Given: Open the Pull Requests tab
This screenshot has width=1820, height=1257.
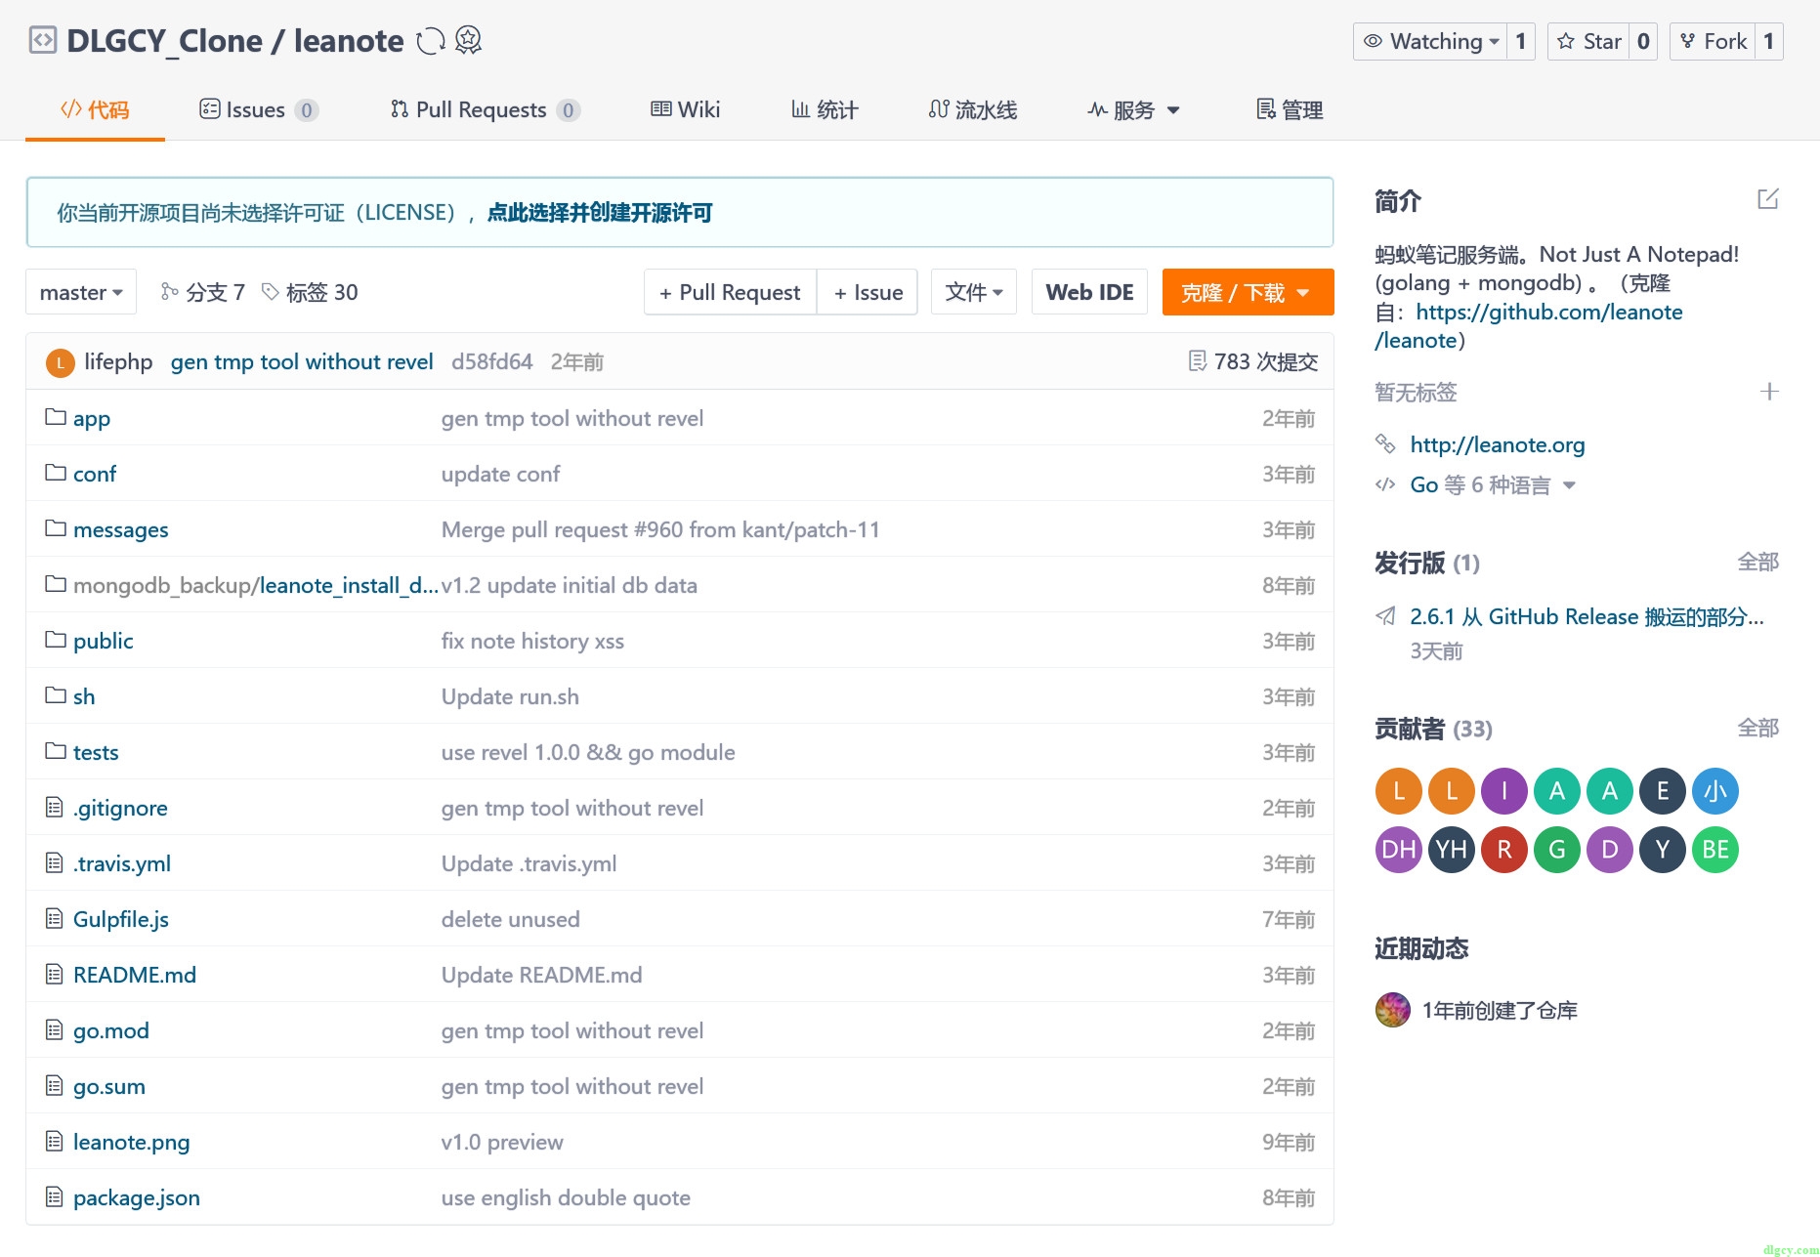Looking at the screenshot, I should pos(485,110).
